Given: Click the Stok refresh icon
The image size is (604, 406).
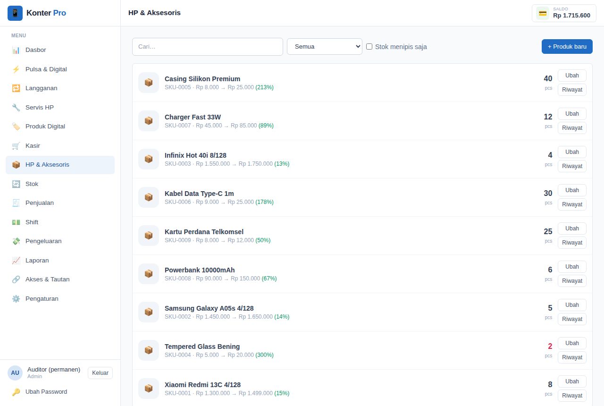Looking at the screenshot, I should point(16,184).
